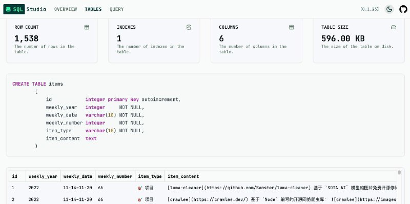Screen dimensions: 410x204
Task: Click the Table Size card disk icon
Action: 394,27
